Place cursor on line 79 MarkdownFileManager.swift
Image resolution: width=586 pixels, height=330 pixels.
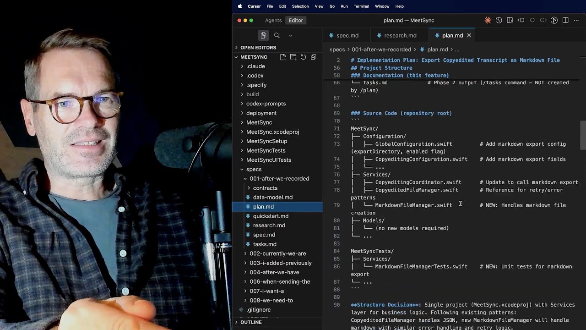(413, 205)
